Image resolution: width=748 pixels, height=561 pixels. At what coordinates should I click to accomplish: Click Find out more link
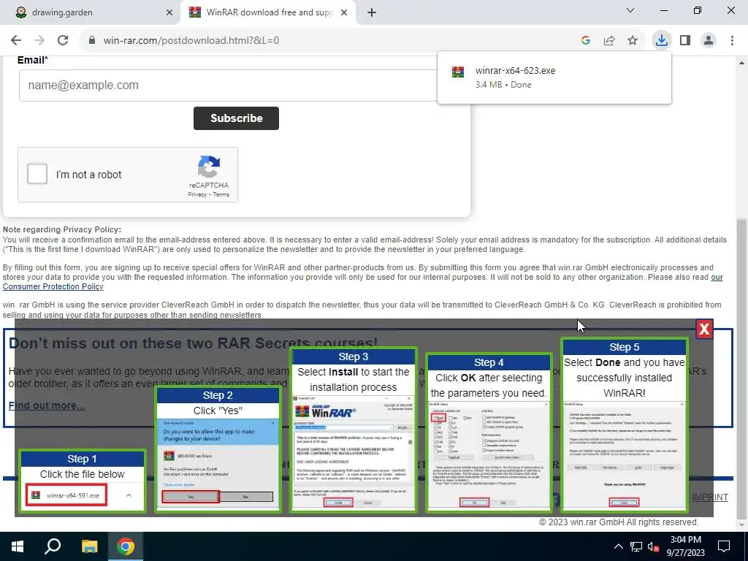(x=47, y=405)
